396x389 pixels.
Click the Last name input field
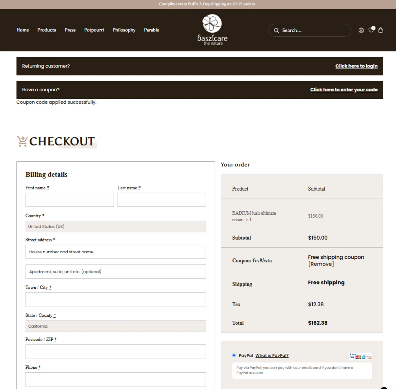click(162, 200)
